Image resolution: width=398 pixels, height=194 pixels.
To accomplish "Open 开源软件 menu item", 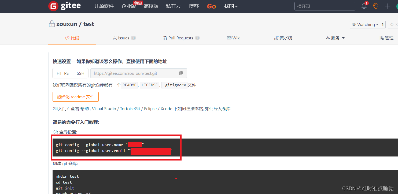I will click(x=104, y=6).
